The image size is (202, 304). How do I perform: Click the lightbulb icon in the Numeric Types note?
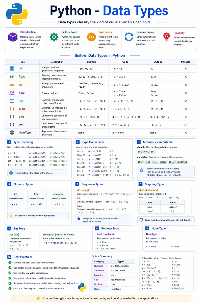[x=11, y=216]
